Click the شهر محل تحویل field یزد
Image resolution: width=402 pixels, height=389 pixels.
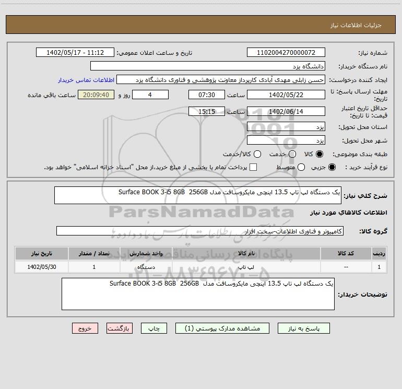click(x=286, y=140)
